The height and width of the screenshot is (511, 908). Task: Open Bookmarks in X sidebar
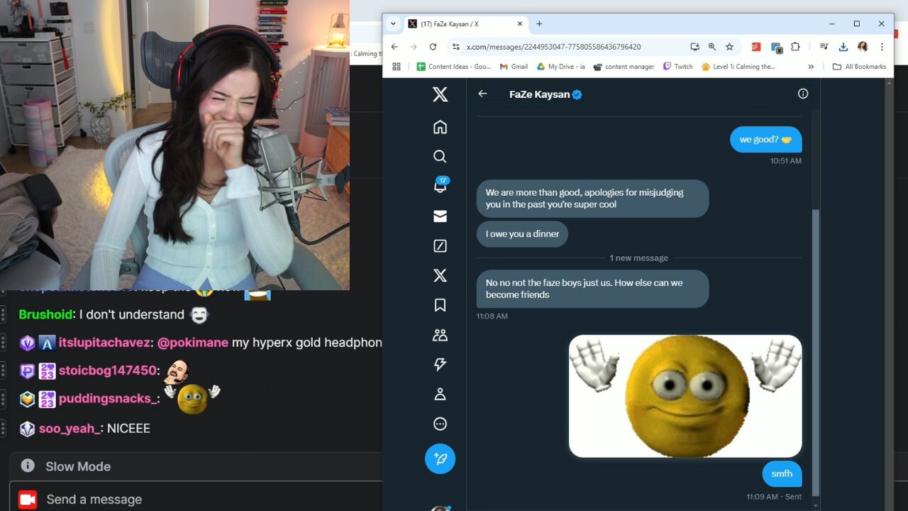pyautogui.click(x=440, y=305)
